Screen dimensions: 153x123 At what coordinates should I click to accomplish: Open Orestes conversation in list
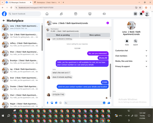tap(21, 88)
